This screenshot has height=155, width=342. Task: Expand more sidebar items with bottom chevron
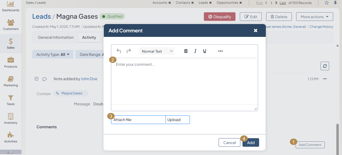pyautogui.click(x=11, y=152)
